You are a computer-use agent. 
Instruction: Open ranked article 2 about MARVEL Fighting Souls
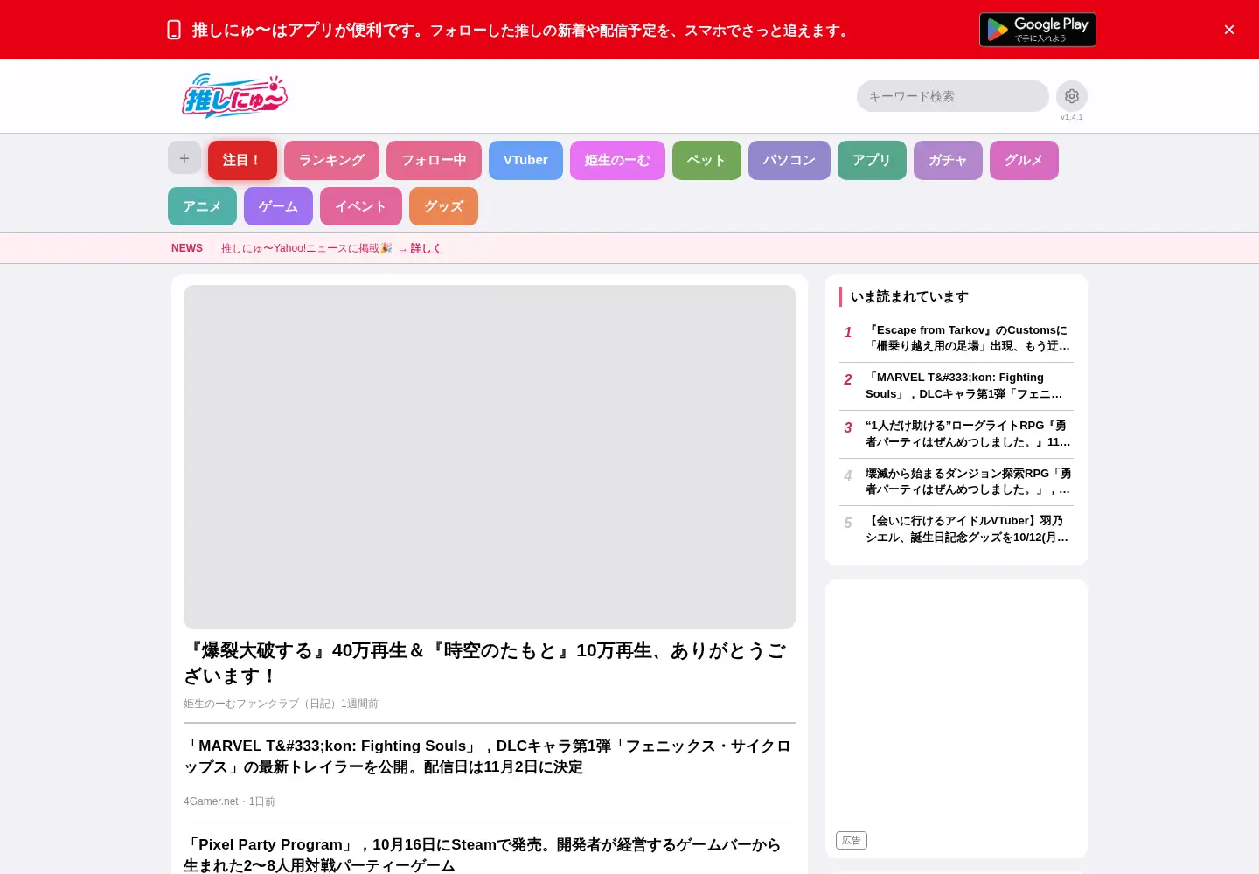pyautogui.click(x=956, y=385)
